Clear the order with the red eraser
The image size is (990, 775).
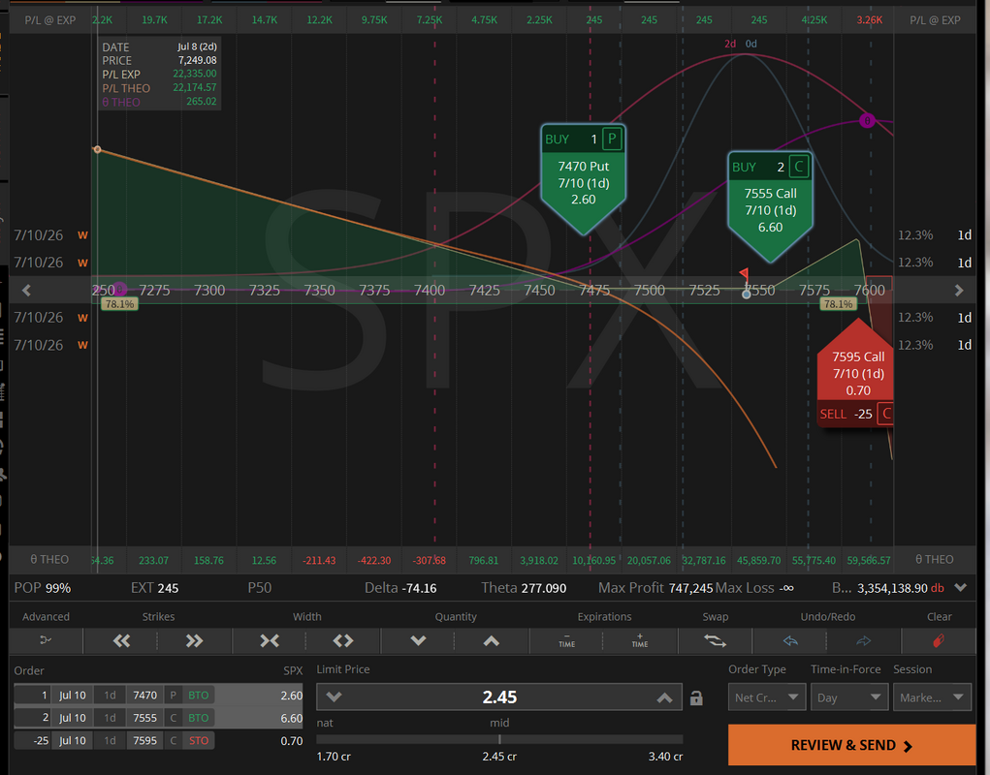tap(939, 640)
